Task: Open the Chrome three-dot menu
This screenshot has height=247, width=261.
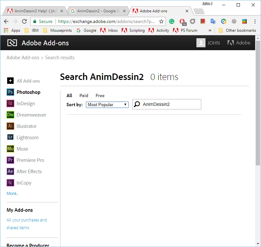Action: click(x=255, y=21)
